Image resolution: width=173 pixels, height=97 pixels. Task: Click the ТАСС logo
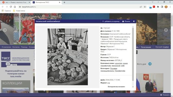tap(6, 56)
